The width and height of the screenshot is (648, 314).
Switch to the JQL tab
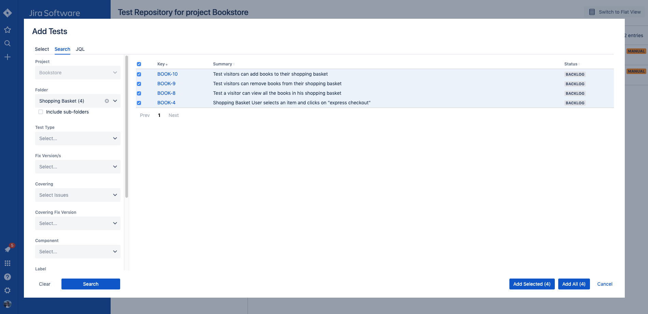pyautogui.click(x=80, y=49)
